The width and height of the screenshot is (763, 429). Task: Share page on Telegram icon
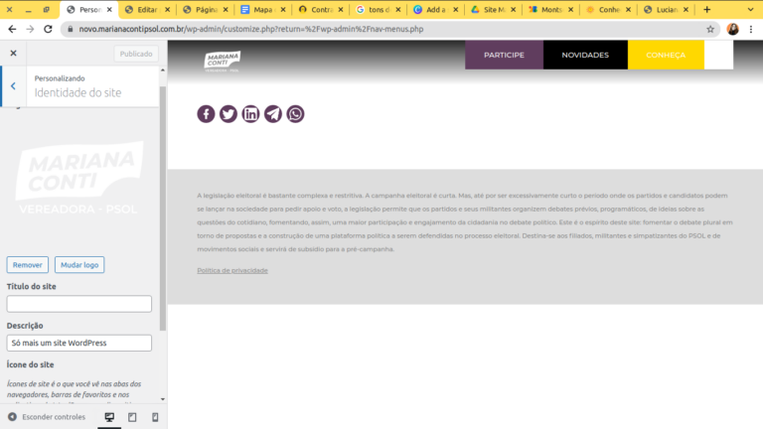(x=273, y=114)
